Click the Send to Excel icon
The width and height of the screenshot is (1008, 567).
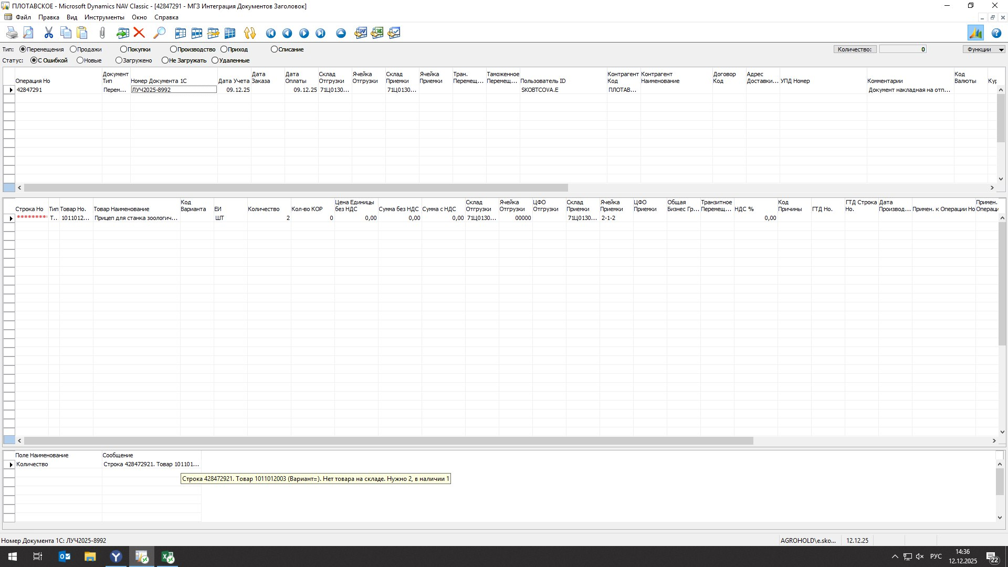coord(377,33)
